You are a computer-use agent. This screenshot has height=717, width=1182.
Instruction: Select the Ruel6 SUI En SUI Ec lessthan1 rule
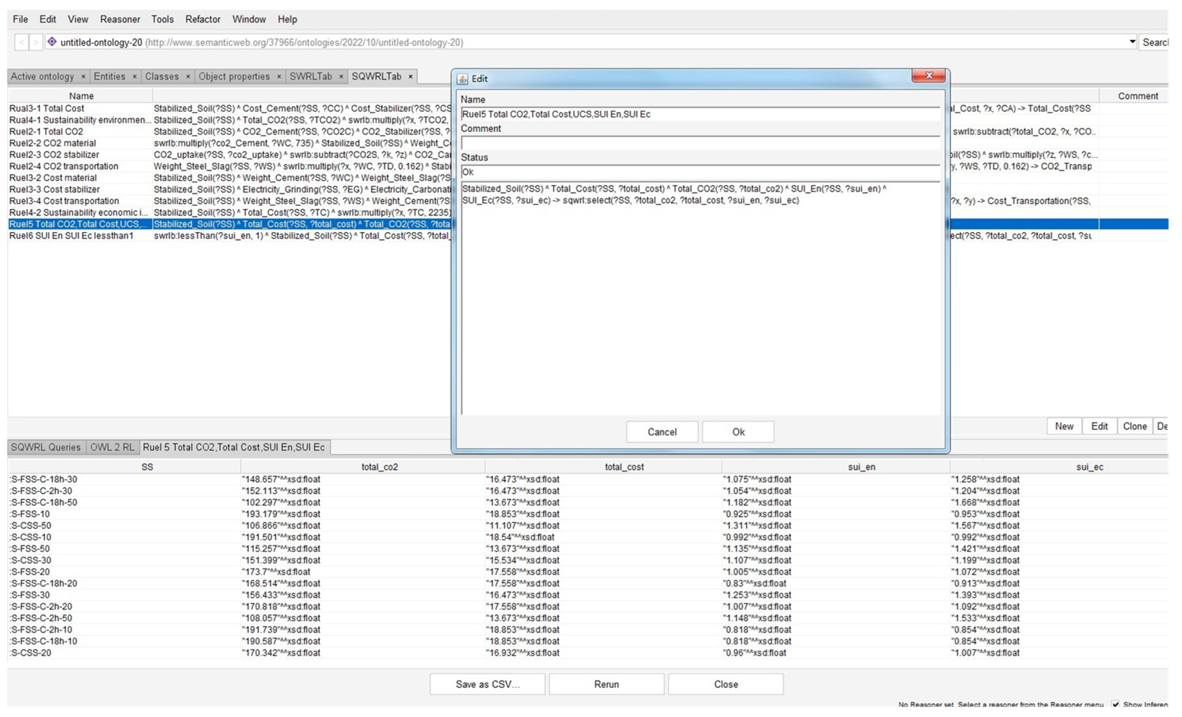click(x=71, y=236)
